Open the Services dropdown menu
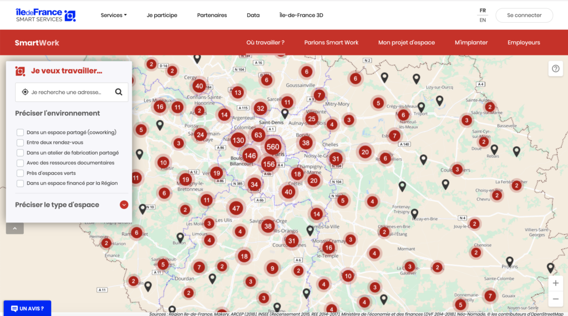 pyautogui.click(x=113, y=15)
